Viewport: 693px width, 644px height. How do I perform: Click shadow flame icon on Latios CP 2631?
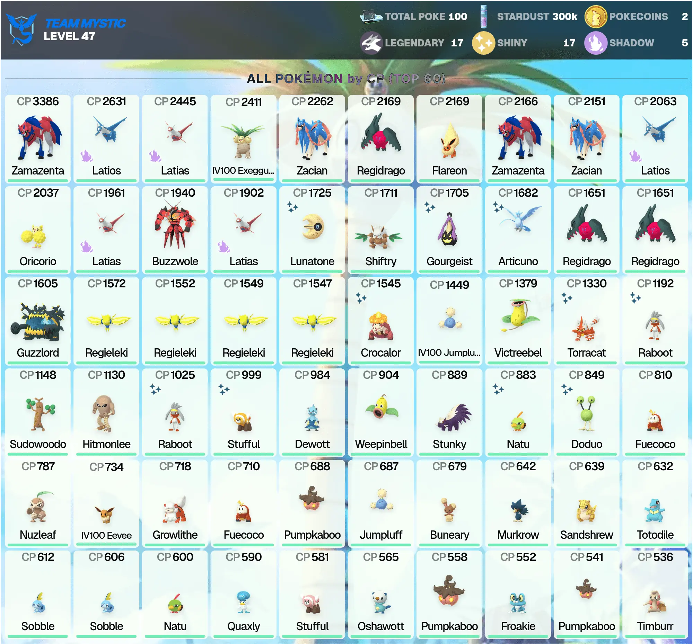pos(86,156)
